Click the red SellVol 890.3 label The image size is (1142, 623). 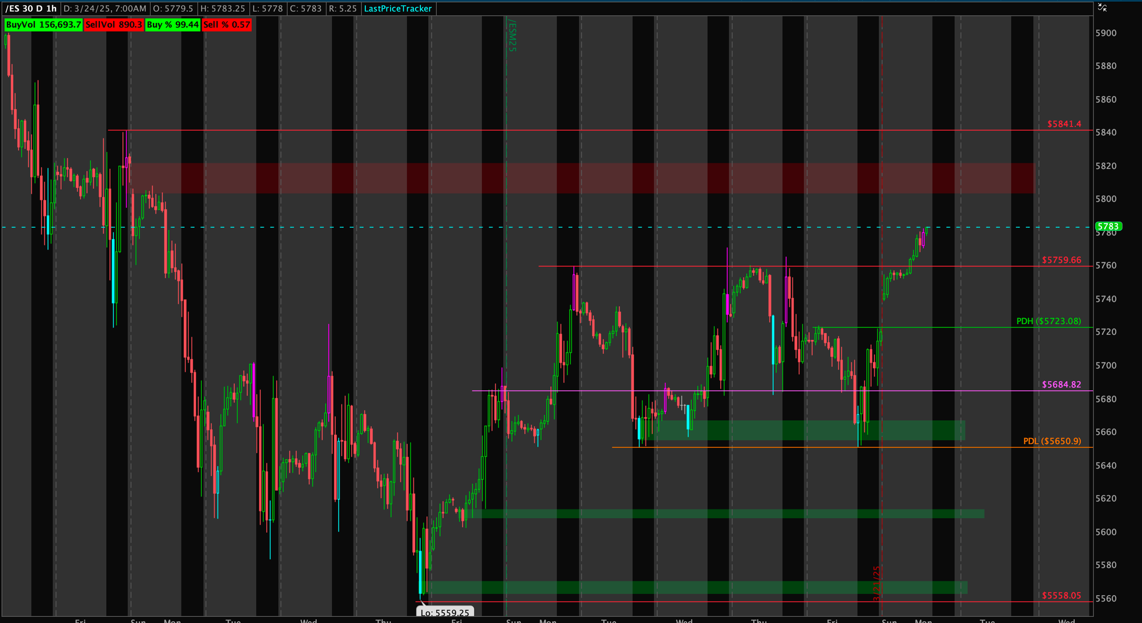(x=114, y=25)
